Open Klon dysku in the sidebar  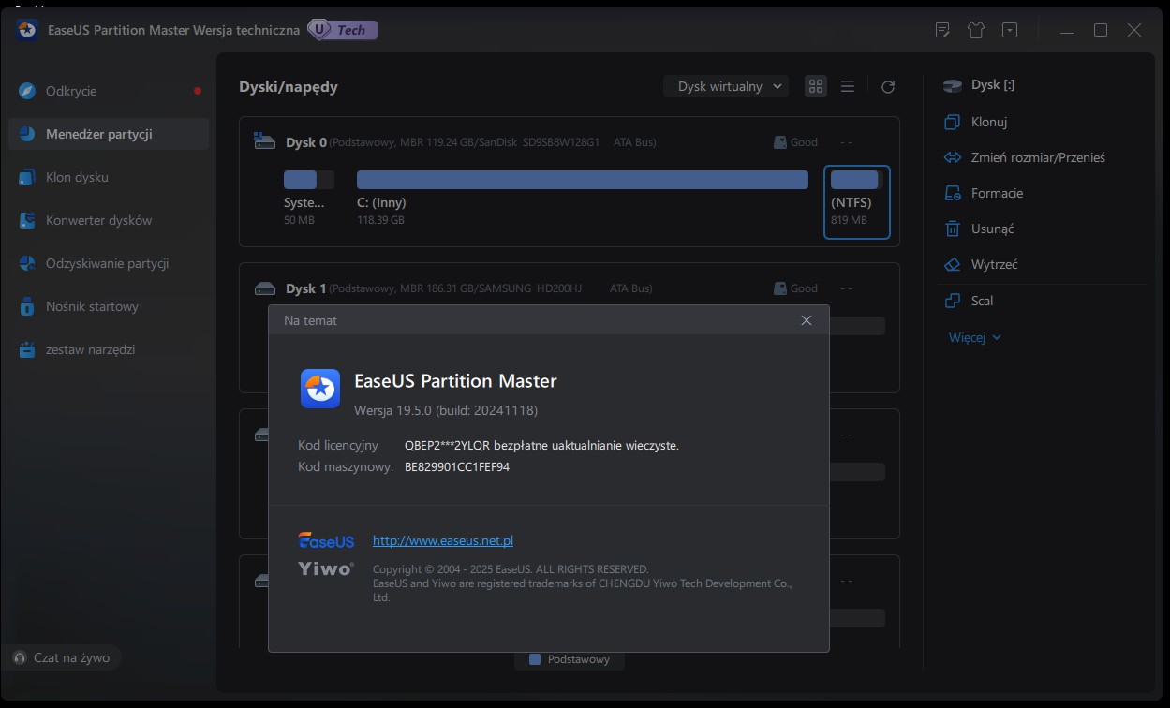(109, 177)
